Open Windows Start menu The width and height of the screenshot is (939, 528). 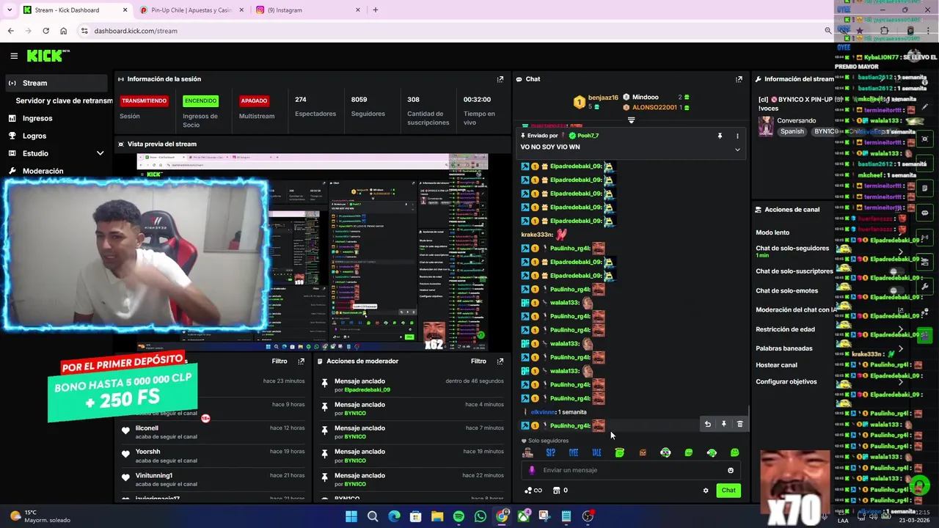pos(351,516)
